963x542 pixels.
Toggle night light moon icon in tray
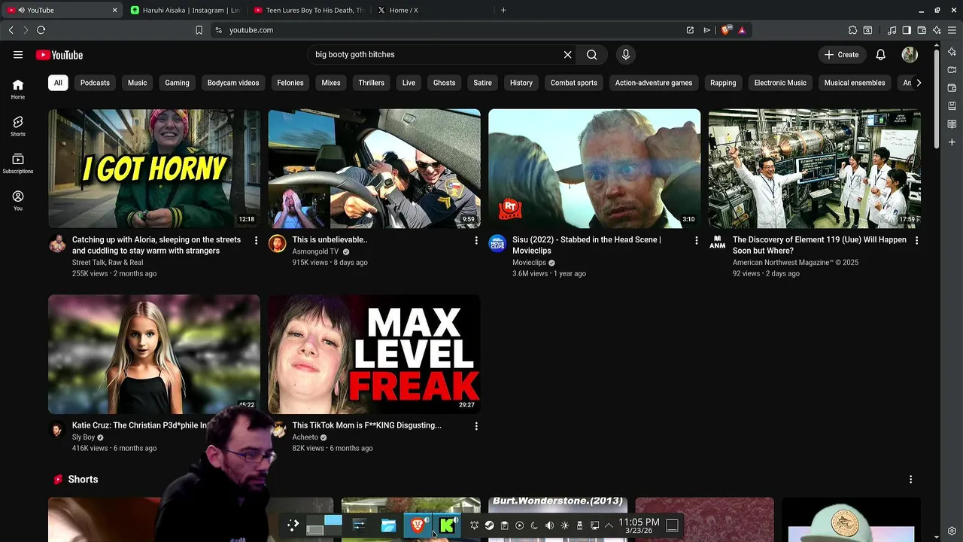click(x=534, y=525)
